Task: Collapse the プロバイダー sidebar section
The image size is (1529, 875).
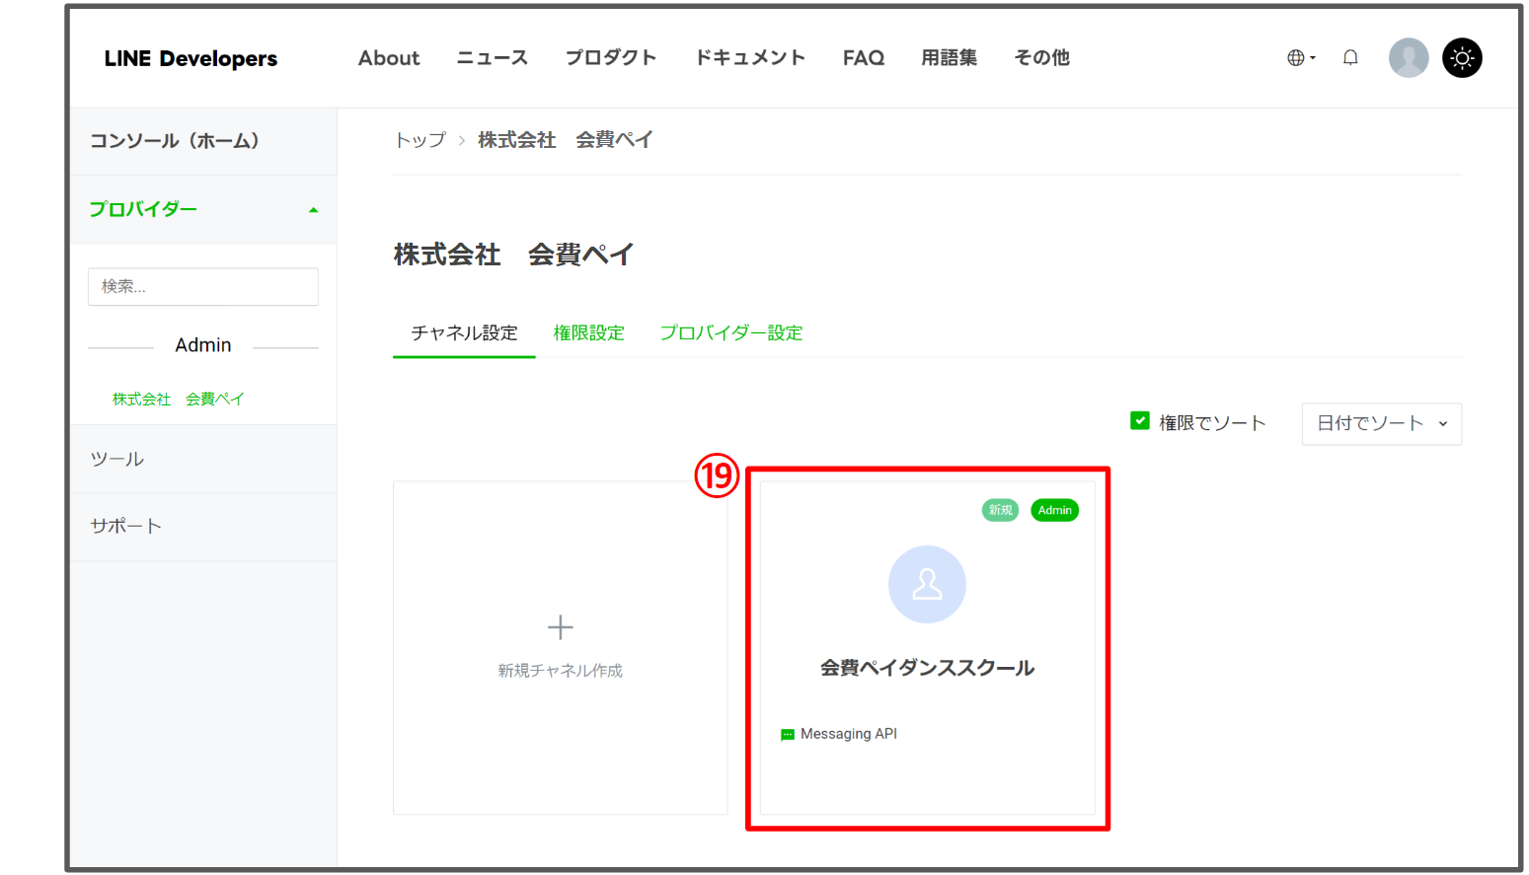Action: [203, 209]
